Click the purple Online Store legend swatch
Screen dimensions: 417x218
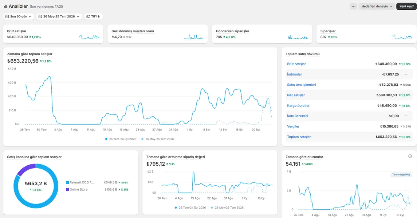[67, 189]
